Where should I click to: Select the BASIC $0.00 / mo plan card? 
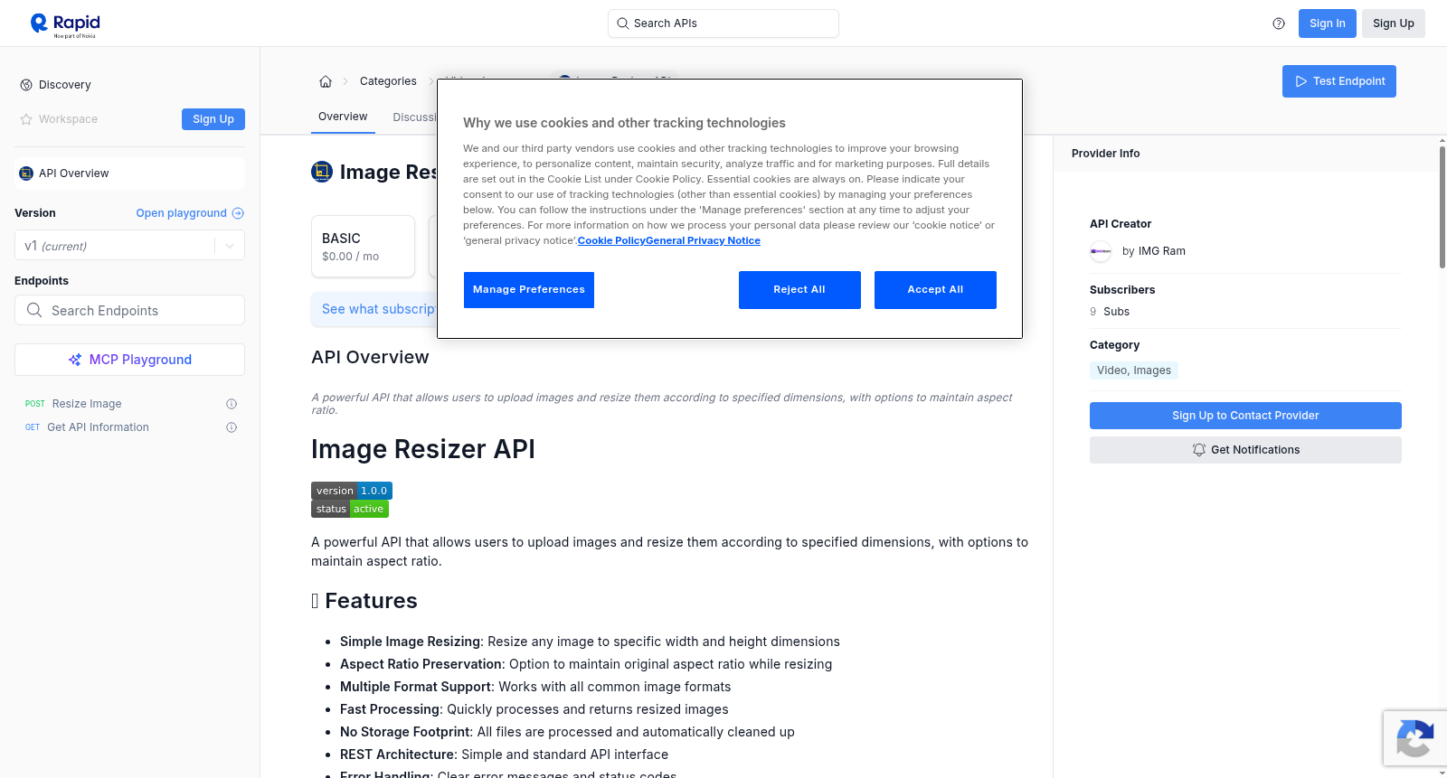tap(363, 246)
